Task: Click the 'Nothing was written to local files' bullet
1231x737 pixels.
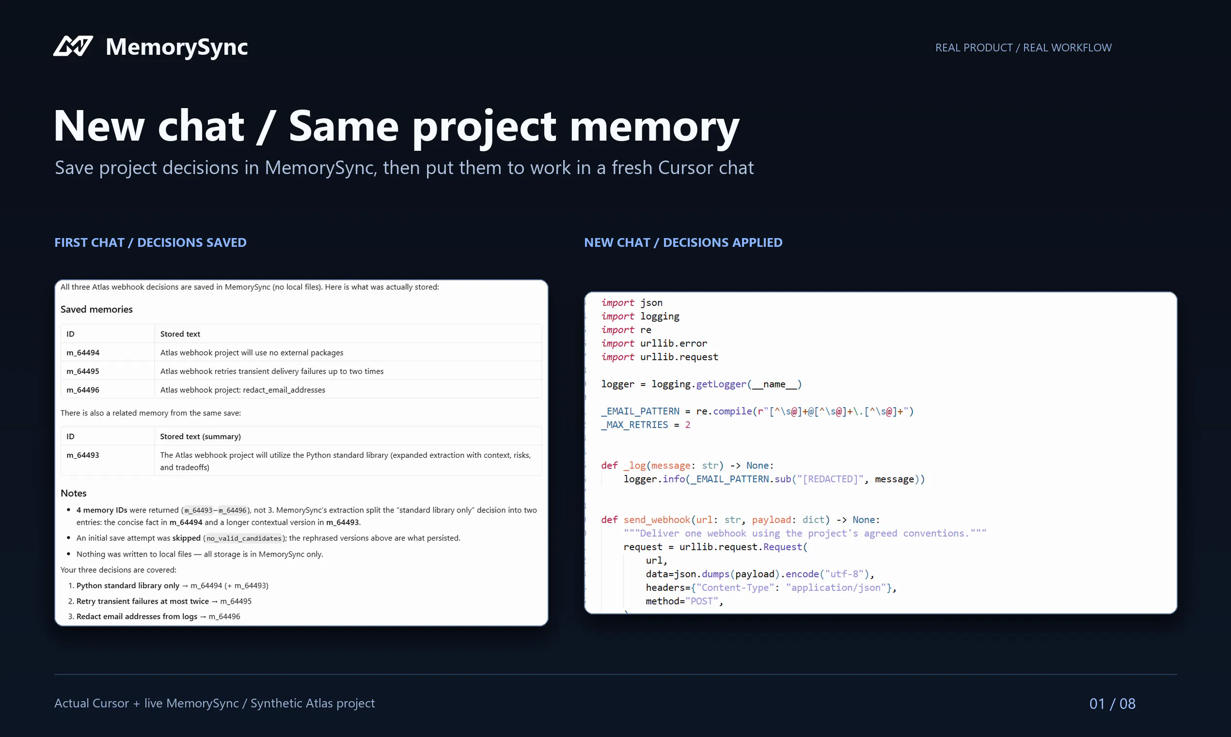Action: [x=200, y=554]
